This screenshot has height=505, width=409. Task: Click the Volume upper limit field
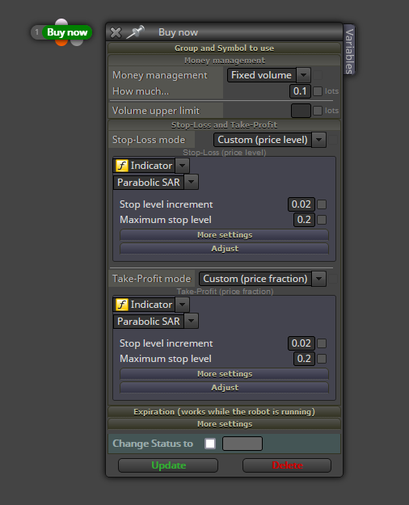point(301,111)
